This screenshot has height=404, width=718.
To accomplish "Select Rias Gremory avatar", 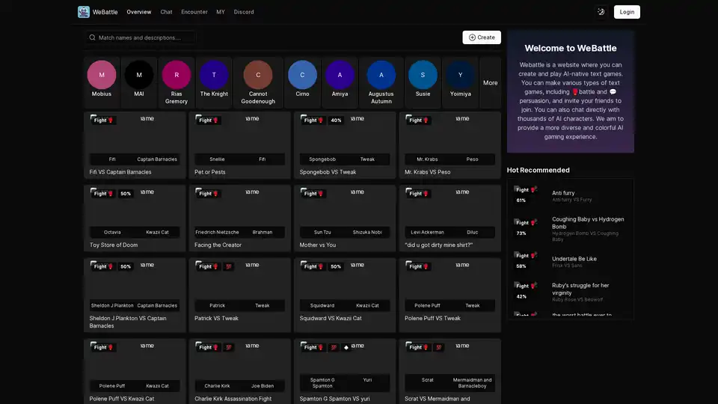I will 177,75.
